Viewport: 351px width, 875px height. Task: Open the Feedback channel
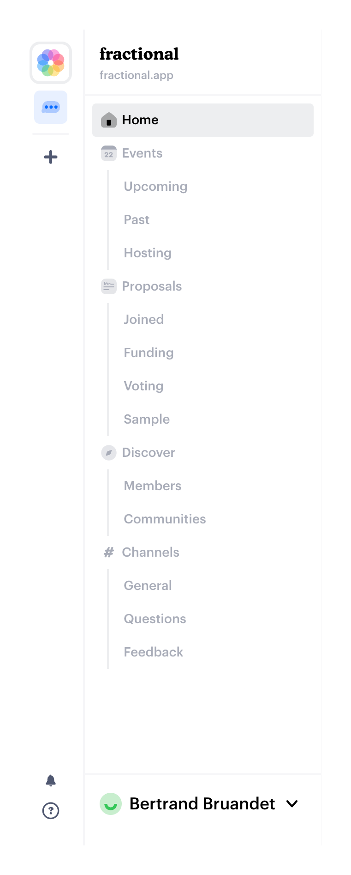coord(153,652)
